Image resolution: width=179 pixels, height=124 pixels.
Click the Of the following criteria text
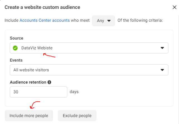140,21
